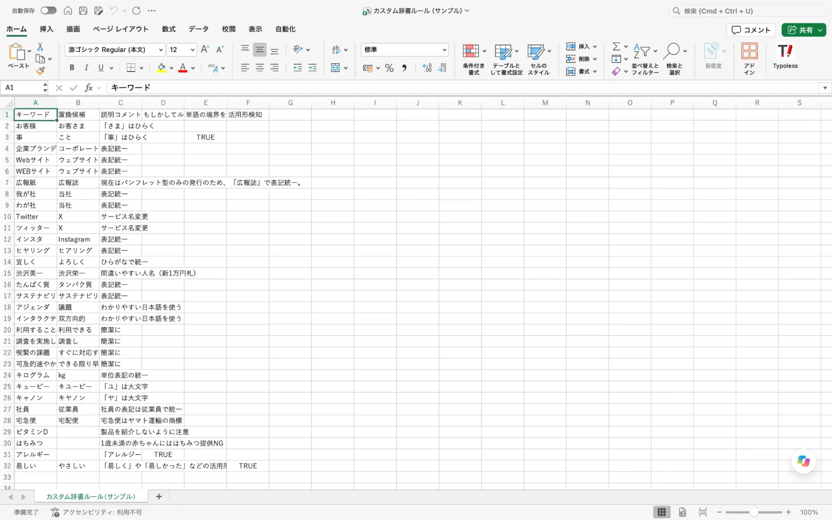Switch to the Automate tab
The height and width of the screenshot is (520, 832).
click(285, 29)
